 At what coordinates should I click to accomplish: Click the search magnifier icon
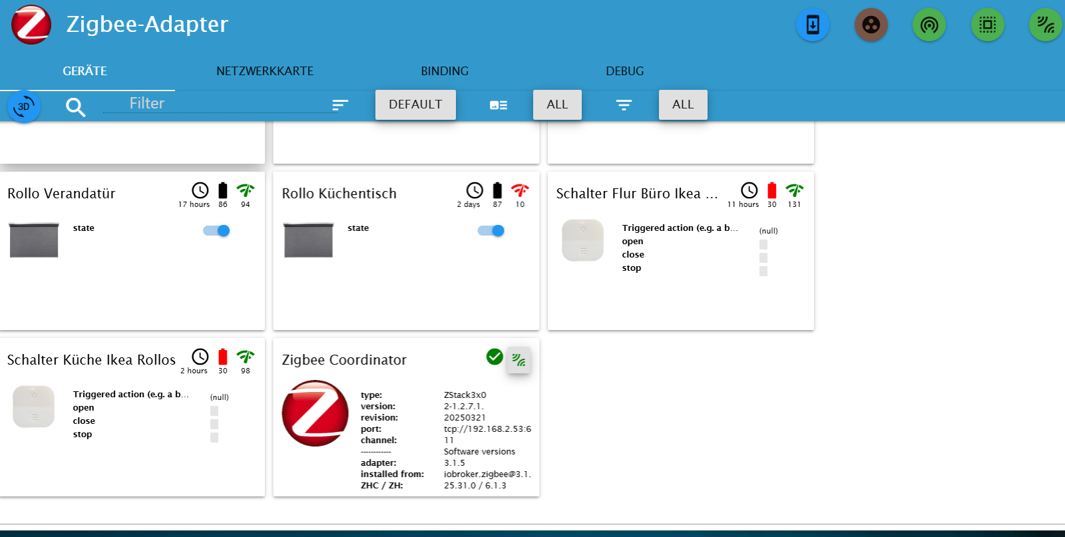click(x=75, y=106)
